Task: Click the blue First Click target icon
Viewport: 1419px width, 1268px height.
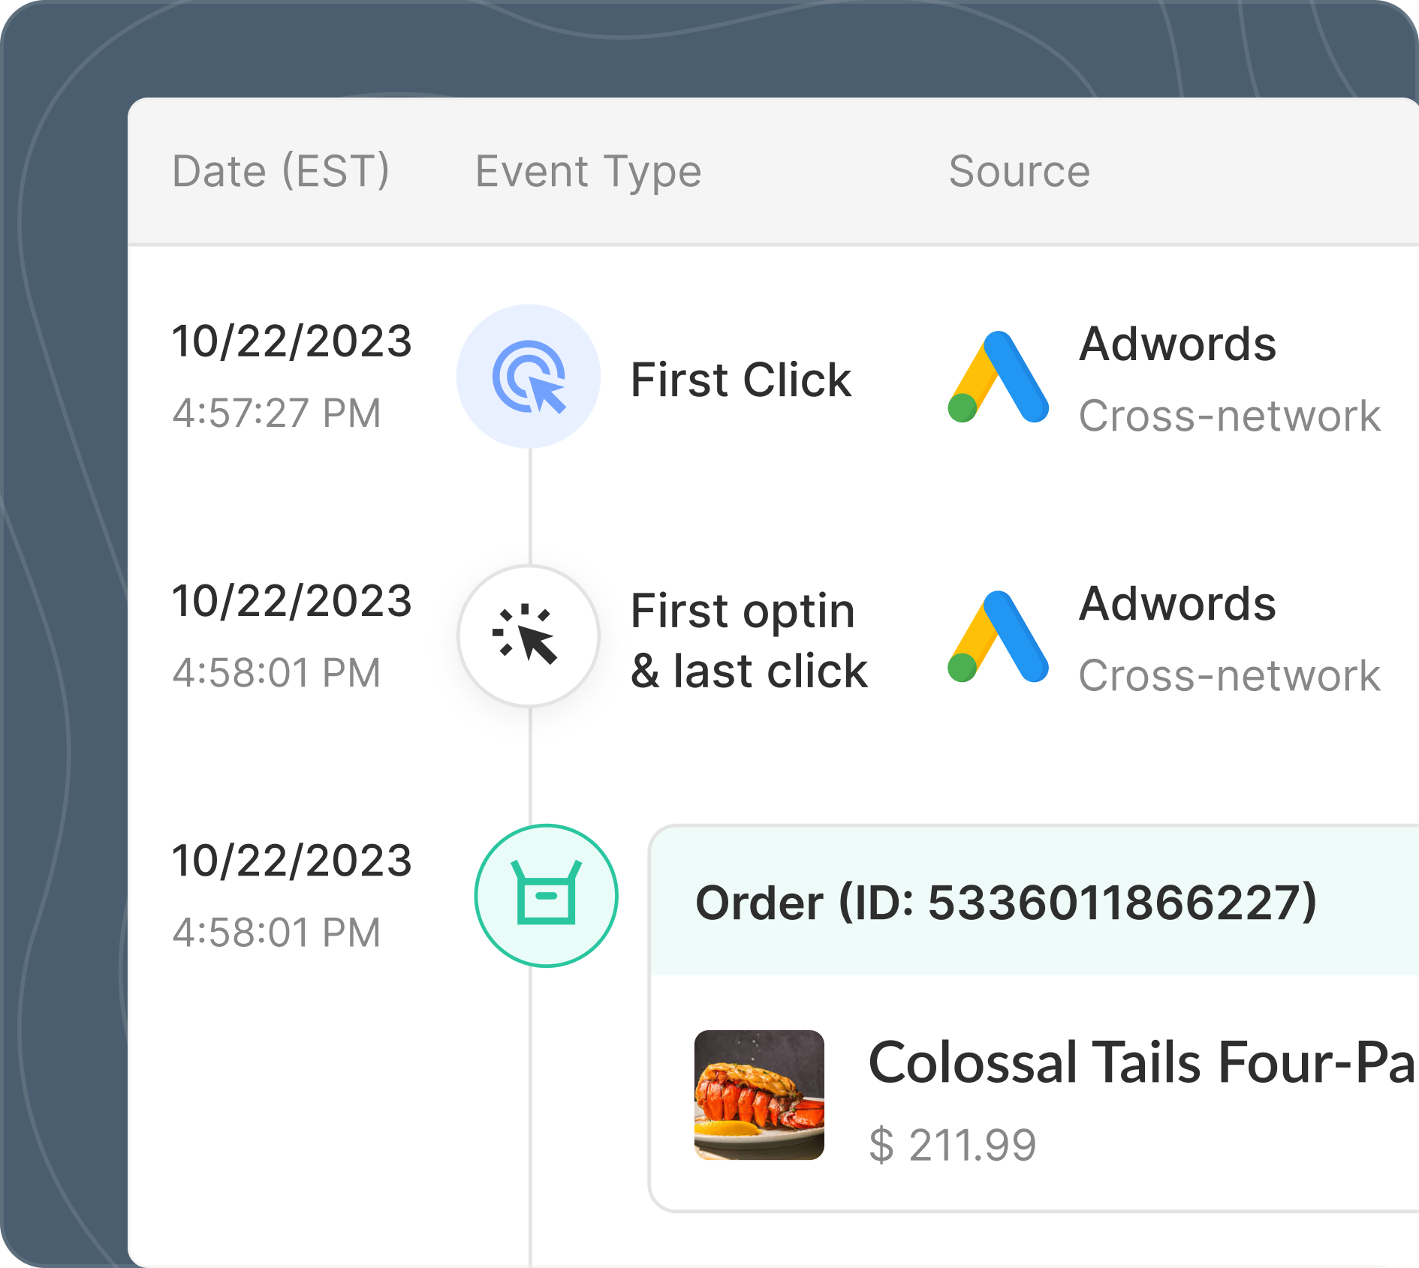Action: click(x=529, y=377)
